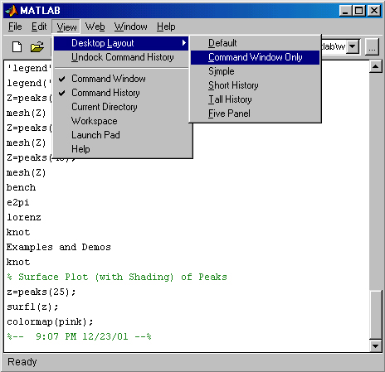The height and width of the screenshot is (372, 385).
Task: Click the browse for folder ellipsis button
Action: [x=372, y=46]
